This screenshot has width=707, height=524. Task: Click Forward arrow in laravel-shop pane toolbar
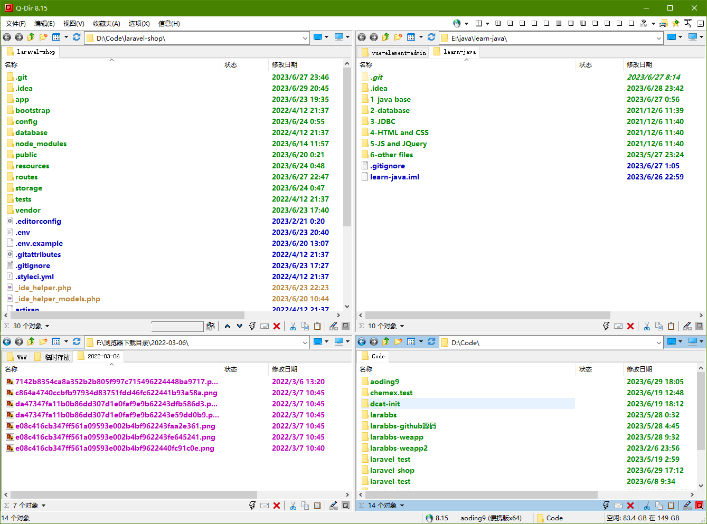tap(19, 37)
